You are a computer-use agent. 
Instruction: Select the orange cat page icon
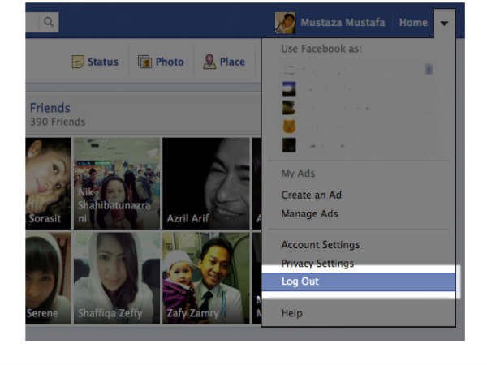click(288, 127)
